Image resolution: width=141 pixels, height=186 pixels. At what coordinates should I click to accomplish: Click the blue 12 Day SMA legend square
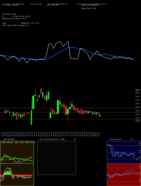[3, 5]
